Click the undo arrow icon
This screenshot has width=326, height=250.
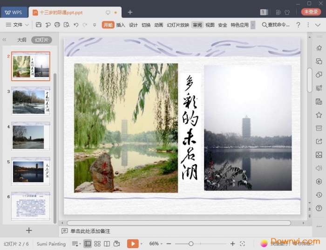[75, 25]
